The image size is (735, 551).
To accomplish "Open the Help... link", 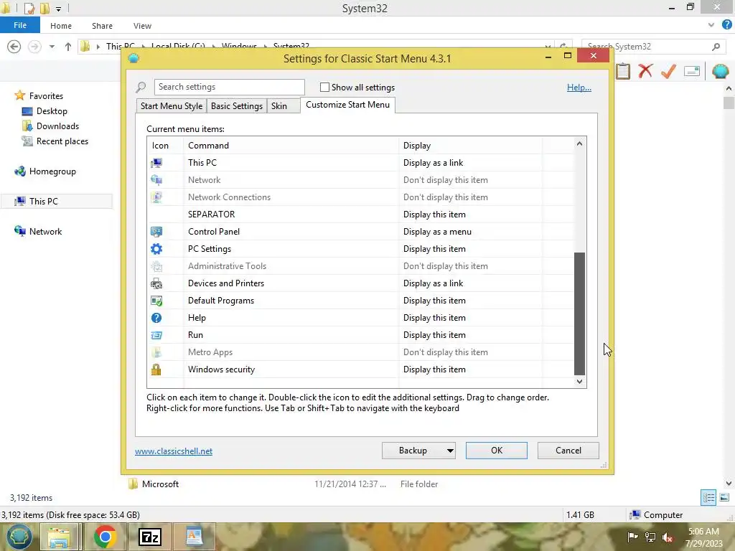I will [579, 87].
